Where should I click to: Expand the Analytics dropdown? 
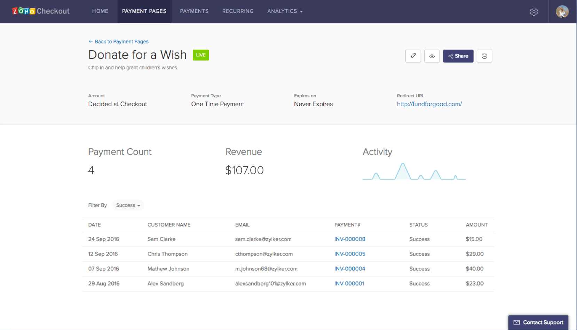(285, 11)
